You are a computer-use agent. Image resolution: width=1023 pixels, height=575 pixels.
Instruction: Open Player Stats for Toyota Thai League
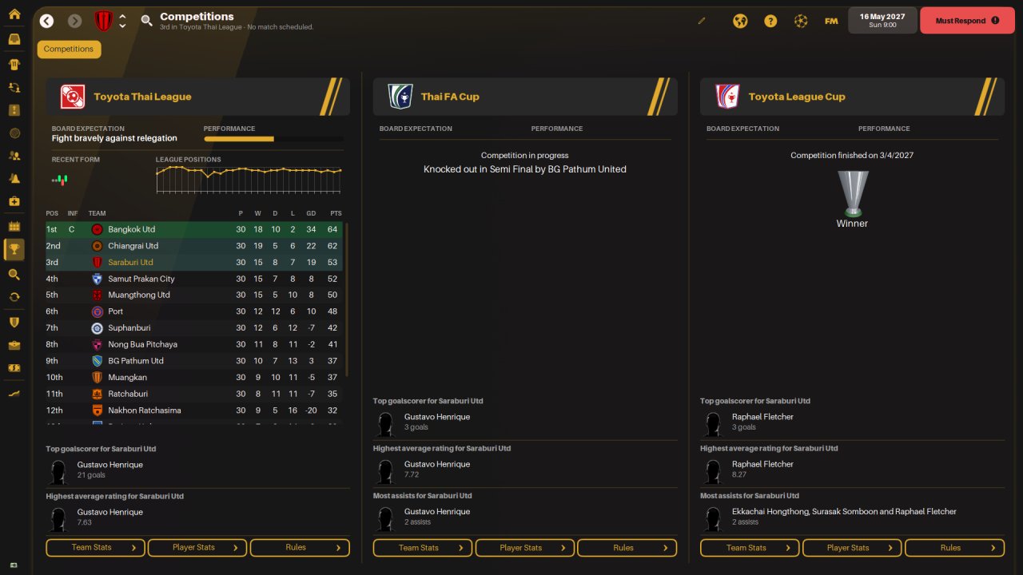[x=197, y=548]
